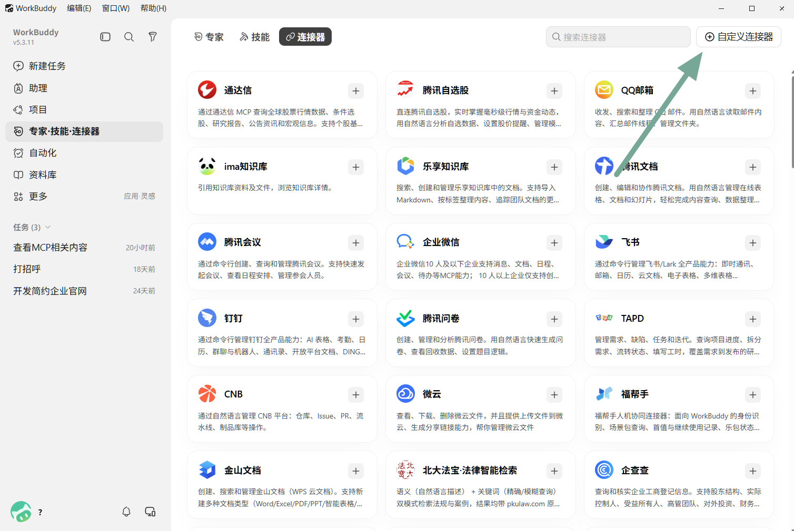794x531 pixels.
Task: Click the 福帮手 connector title
Action: (635, 394)
